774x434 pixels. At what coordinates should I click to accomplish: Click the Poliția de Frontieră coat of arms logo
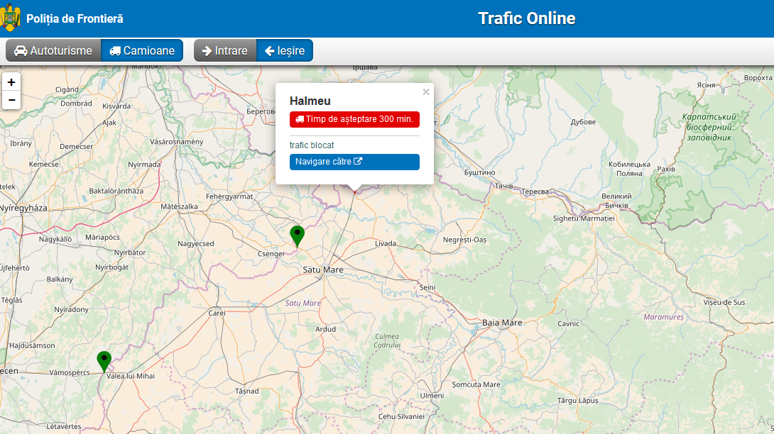pos(11,18)
